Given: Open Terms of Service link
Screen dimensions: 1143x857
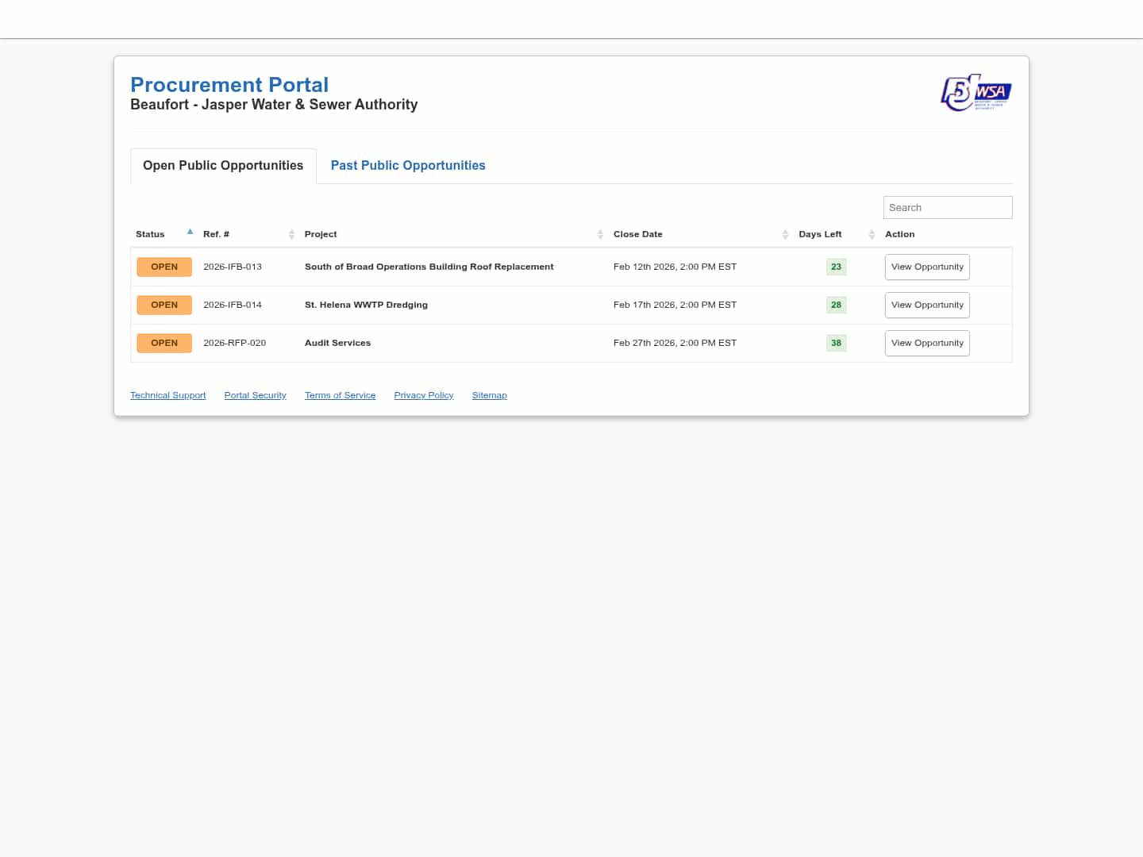Looking at the screenshot, I should pos(340,395).
